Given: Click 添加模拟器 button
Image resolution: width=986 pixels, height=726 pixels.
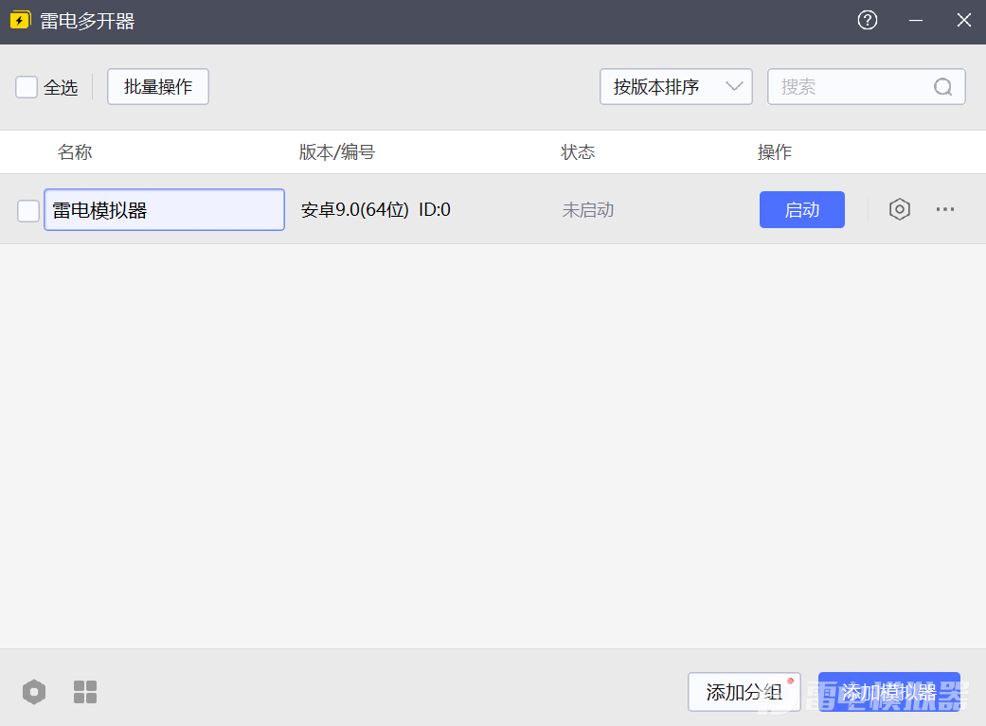Looking at the screenshot, I should [888, 692].
